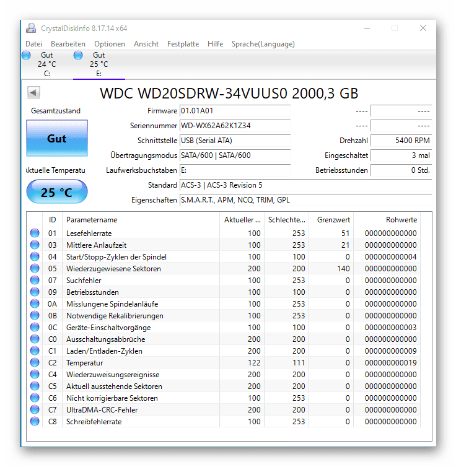Switch to drive C: tab showing 24 °C
The image size is (456, 467).
click(x=46, y=64)
